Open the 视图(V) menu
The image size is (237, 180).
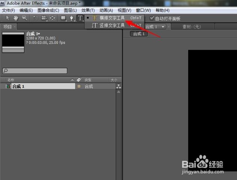pyautogui.click(x=124, y=10)
